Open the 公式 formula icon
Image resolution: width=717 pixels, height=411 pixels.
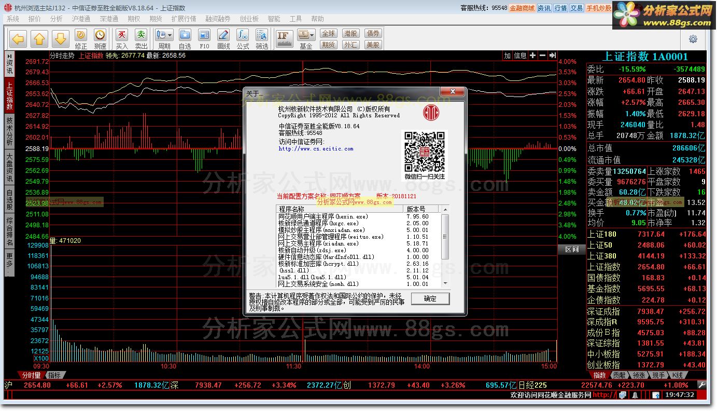tap(243, 39)
